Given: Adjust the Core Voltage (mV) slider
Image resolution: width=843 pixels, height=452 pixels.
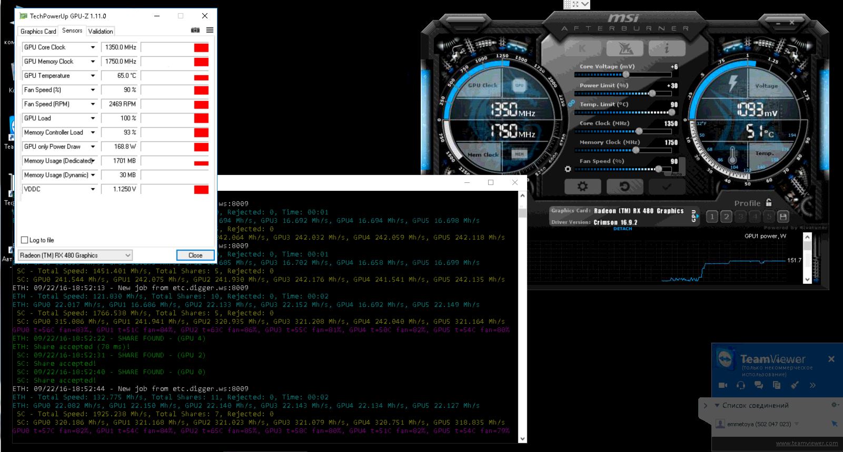Looking at the screenshot, I should point(622,75).
